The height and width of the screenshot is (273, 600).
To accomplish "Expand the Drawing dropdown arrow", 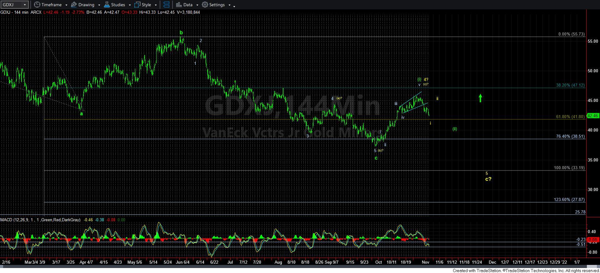I will [99, 5].
